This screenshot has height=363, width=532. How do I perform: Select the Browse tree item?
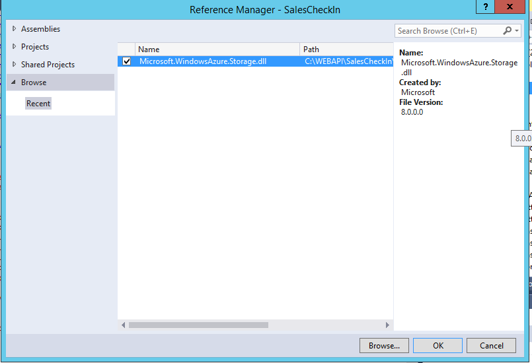click(x=60, y=82)
